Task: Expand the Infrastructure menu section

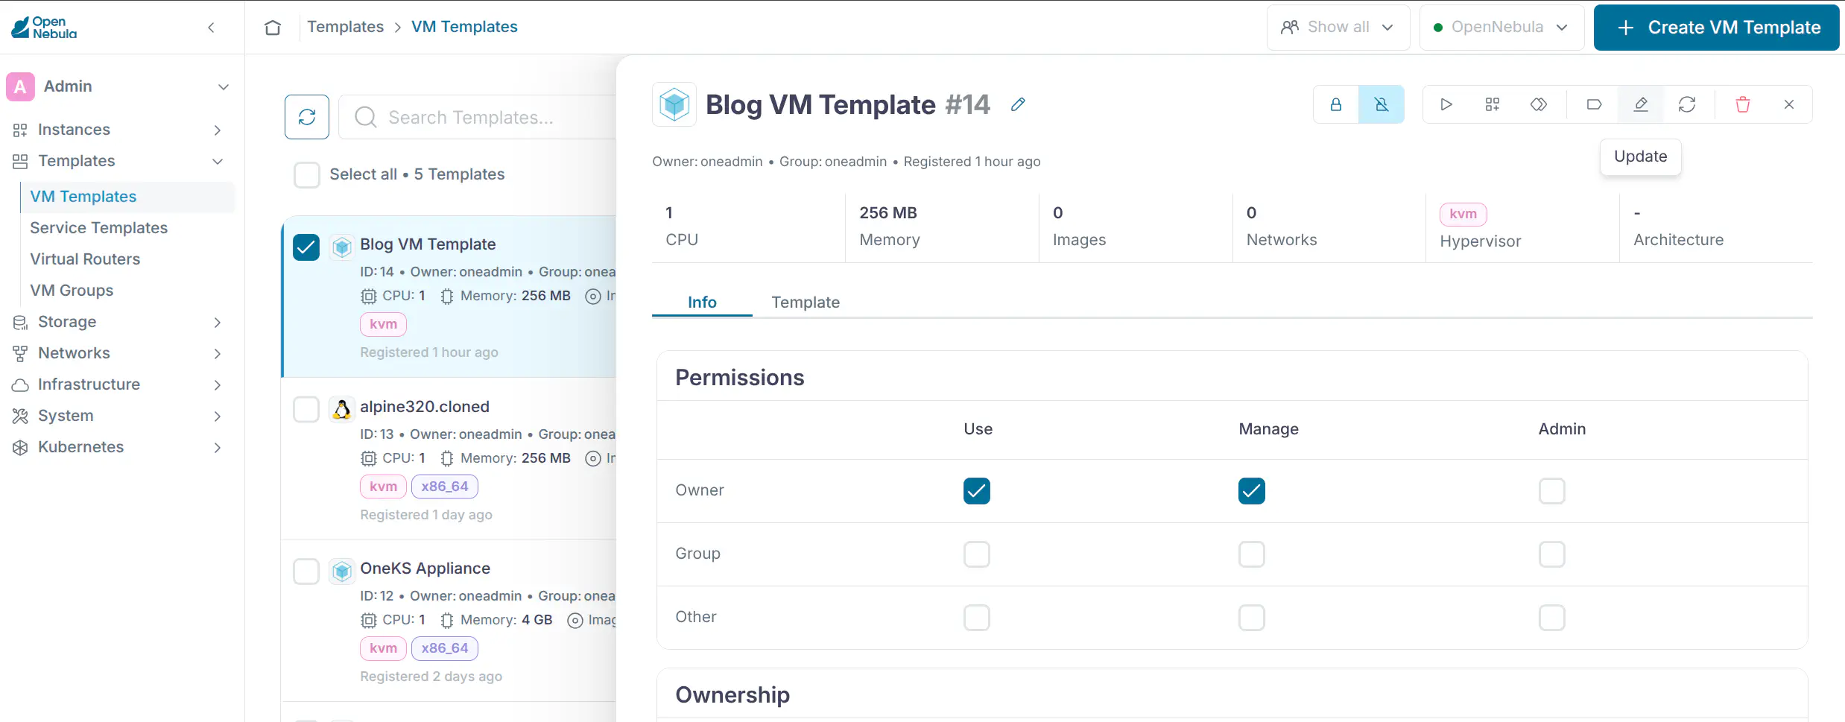Action: (x=218, y=385)
